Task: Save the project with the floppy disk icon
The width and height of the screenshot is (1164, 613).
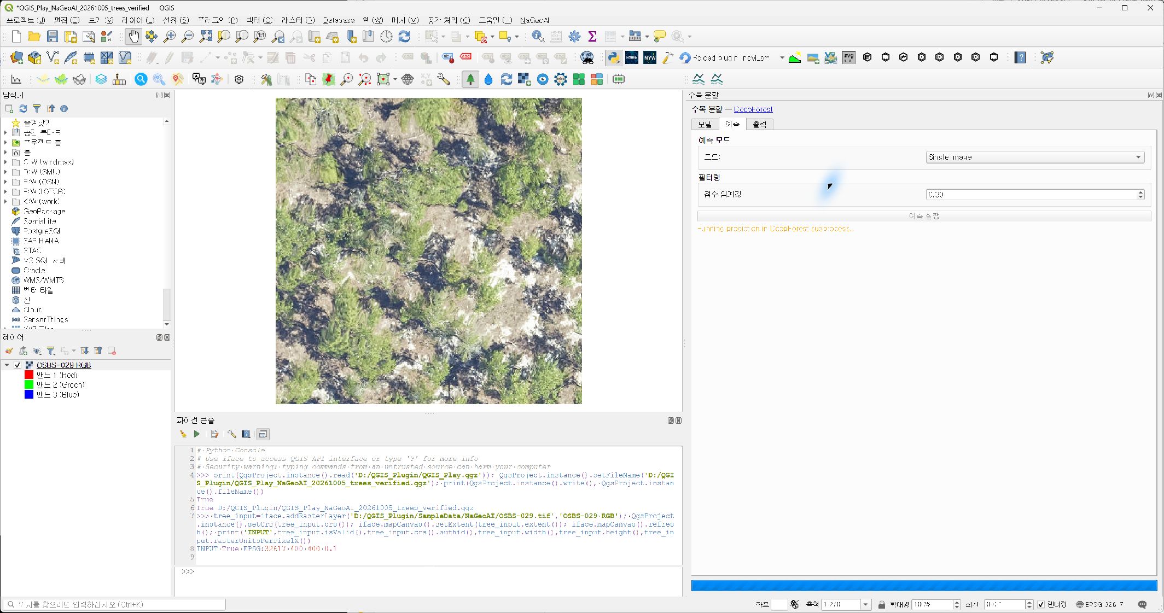Action: pos(53,37)
